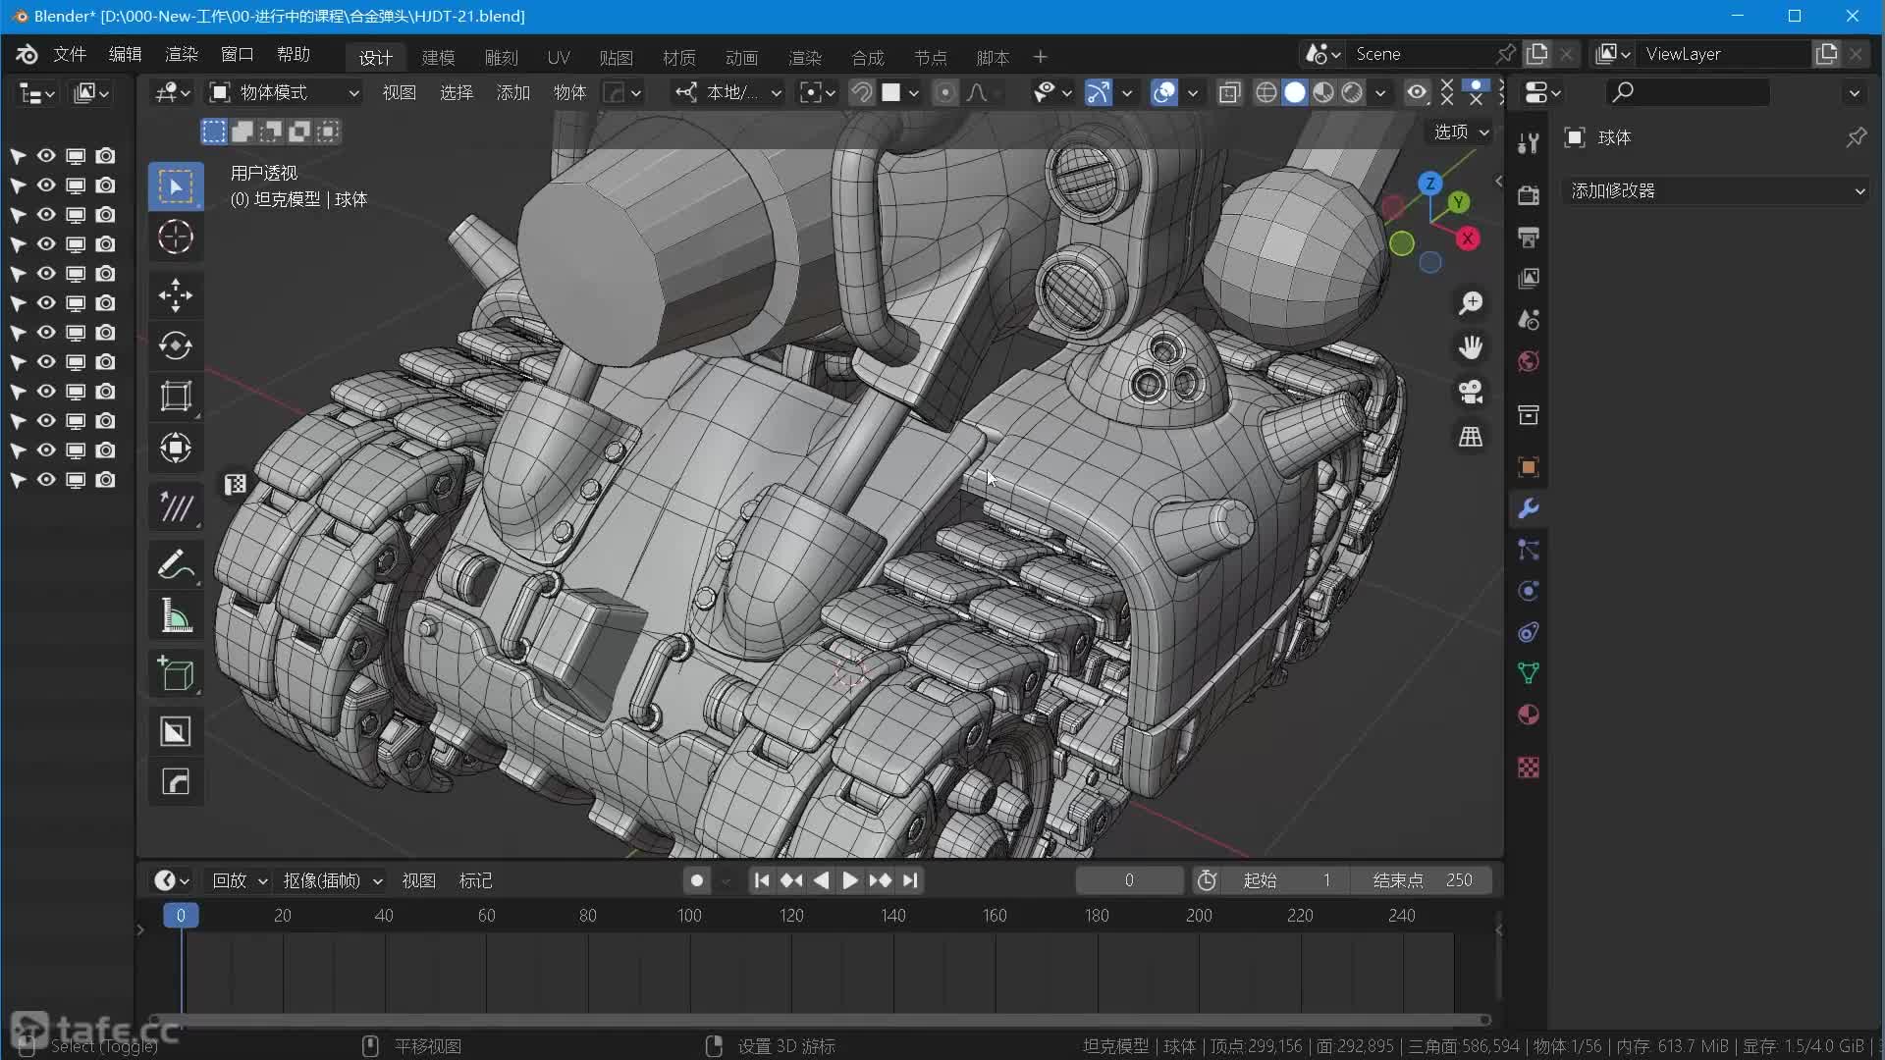Select the 3D Cursor tool

click(x=176, y=238)
